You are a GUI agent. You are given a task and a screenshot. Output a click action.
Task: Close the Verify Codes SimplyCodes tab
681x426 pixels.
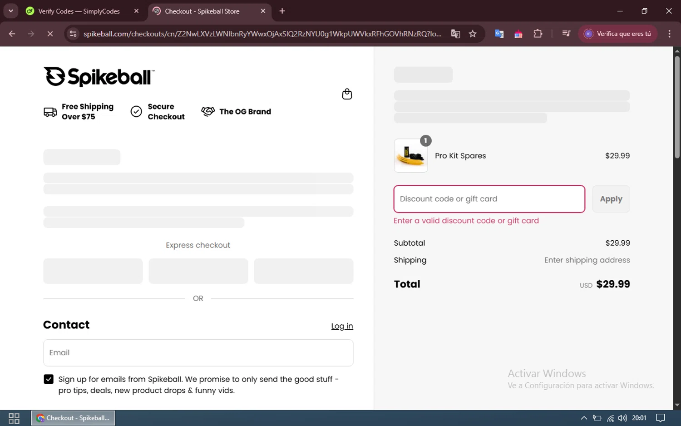pyautogui.click(x=136, y=11)
